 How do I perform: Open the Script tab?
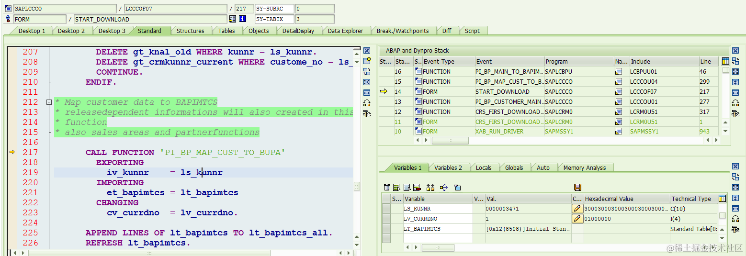pos(472,31)
